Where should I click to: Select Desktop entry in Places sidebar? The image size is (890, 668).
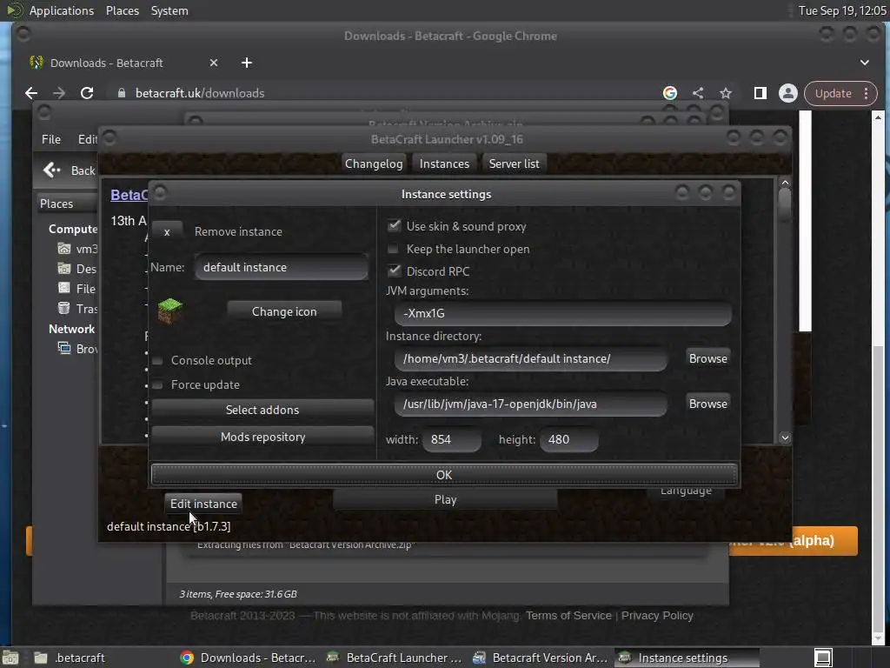77,269
